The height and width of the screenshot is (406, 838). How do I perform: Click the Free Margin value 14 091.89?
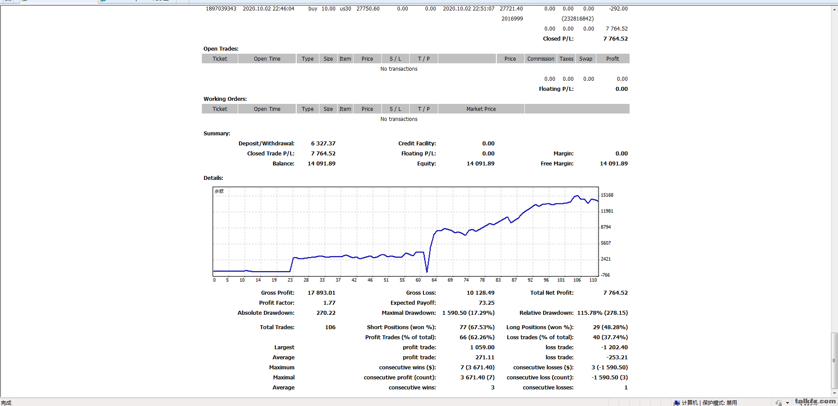[x=614, y=164]
